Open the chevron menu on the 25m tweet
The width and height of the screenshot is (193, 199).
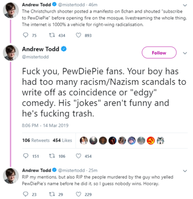185,171
